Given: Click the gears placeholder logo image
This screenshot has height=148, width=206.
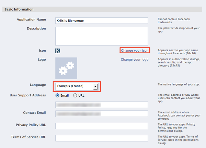Looking at the screenshot, I should (66, 68).
